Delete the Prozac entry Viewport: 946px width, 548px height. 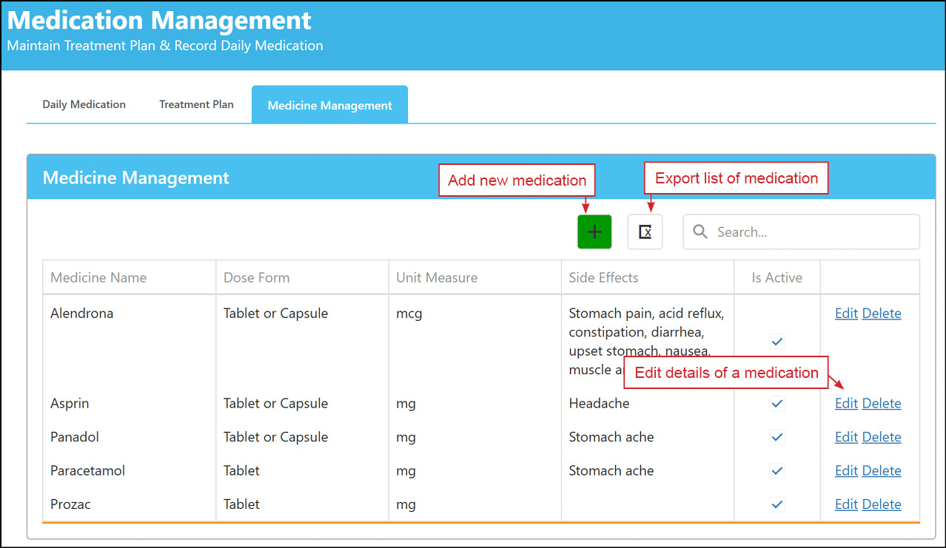(x=882, y=504)
